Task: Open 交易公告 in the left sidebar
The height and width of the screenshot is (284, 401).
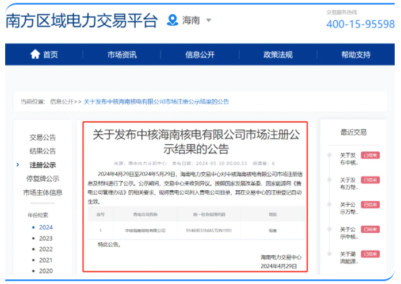Action: coord(43,137)
